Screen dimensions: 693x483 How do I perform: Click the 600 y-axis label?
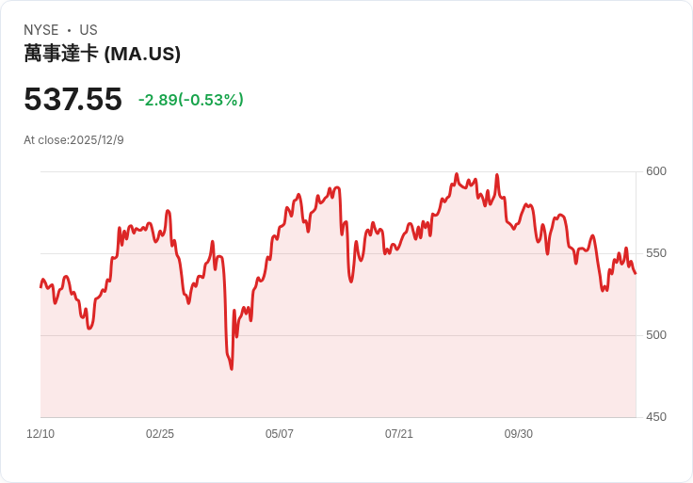coord(656,171)
